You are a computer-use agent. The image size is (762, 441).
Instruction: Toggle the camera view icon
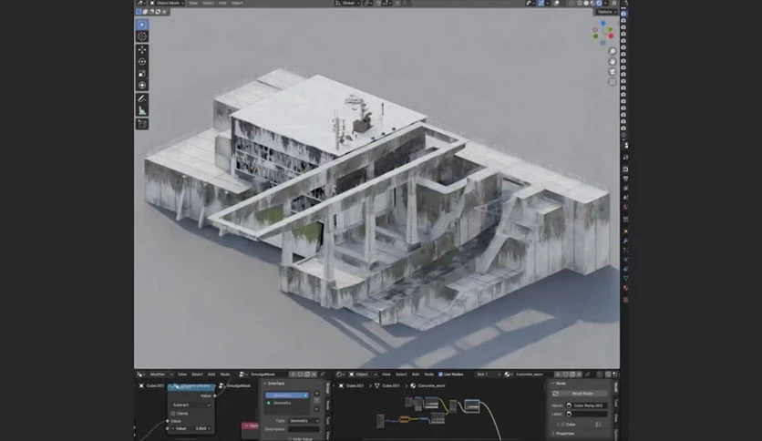tap(613, 72)
